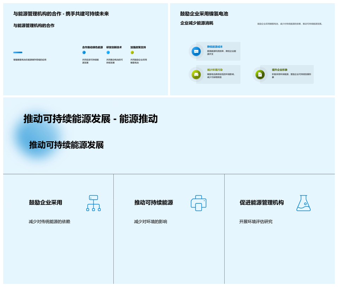
Task: Click the green dot under 加强政策支持
Action: click(x=132, y=52)
